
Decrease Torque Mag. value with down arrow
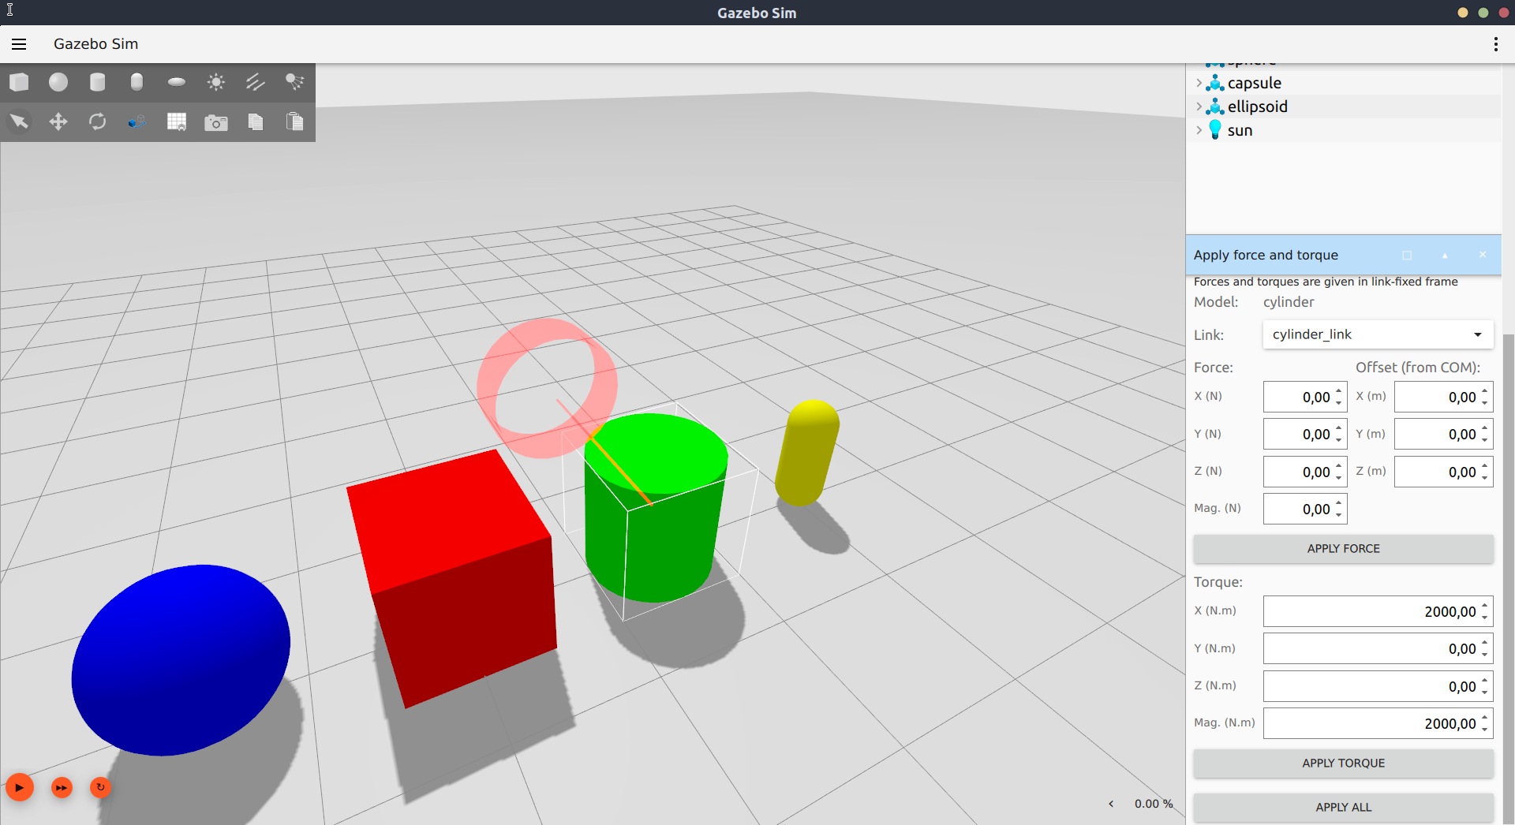point(1484,730)
